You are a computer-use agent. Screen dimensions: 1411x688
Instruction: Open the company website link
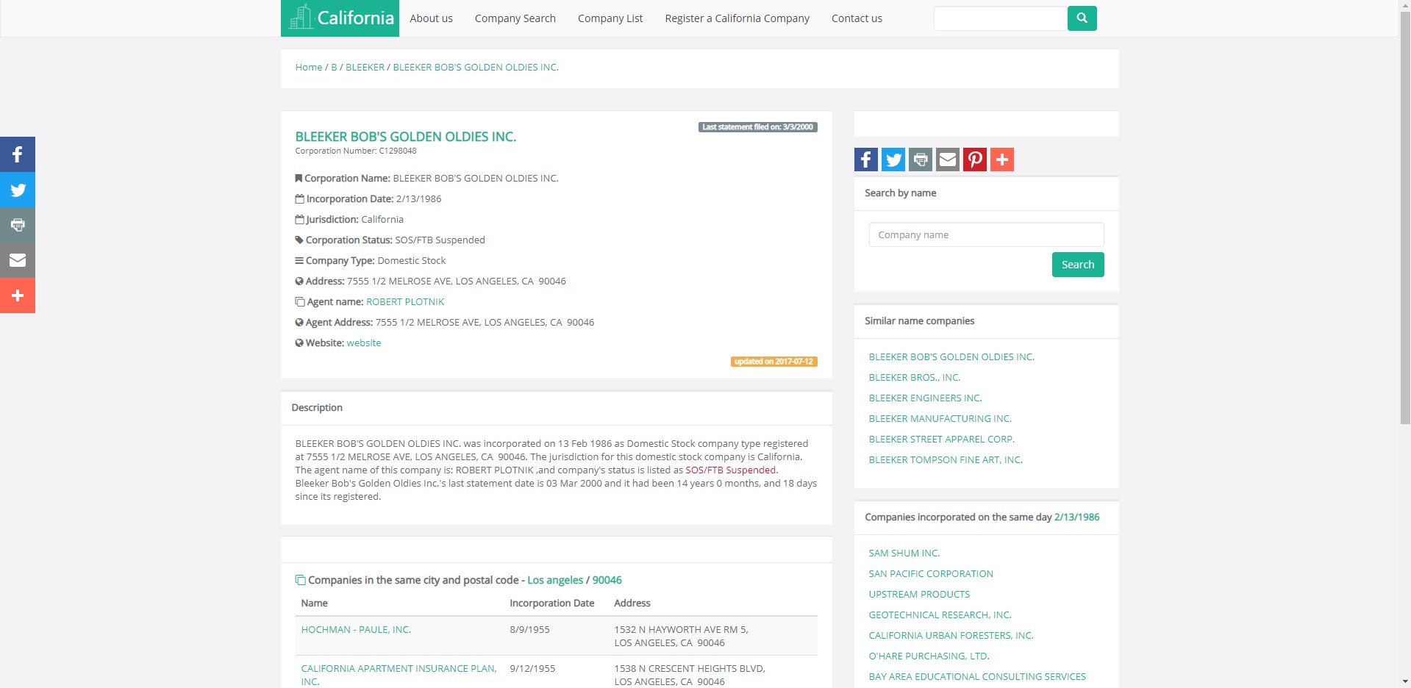(364, 343)
